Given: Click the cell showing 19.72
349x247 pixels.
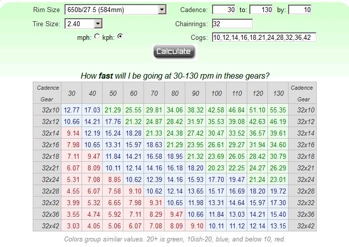Looking at the screenshot, I should tap(278, 191).
